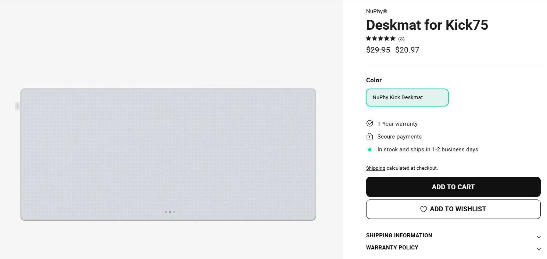Click the crossed-out $29.95 original price
Image resolution: width=547 pixels, height=259 pixels.
[378, 50]
